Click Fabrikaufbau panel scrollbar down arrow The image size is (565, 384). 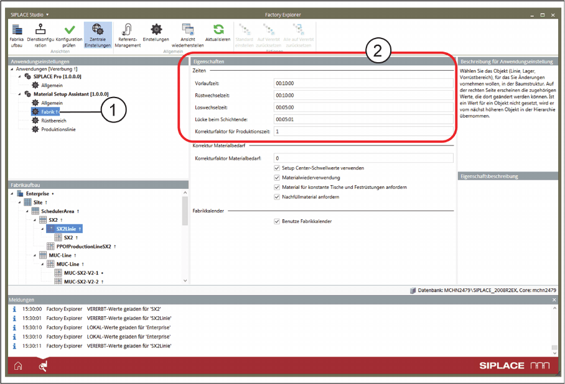(x=185, y=281)
